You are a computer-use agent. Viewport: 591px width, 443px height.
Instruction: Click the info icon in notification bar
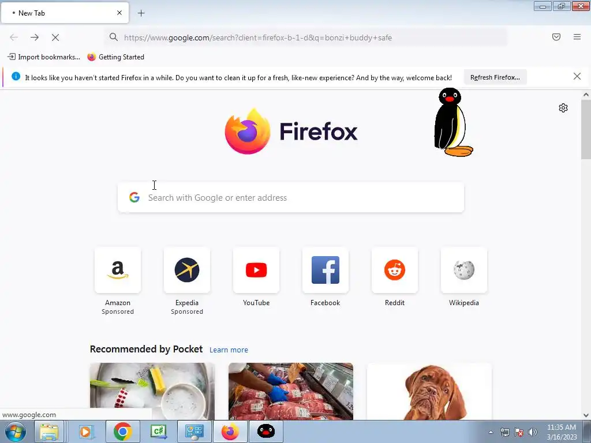tap(16, 76)
